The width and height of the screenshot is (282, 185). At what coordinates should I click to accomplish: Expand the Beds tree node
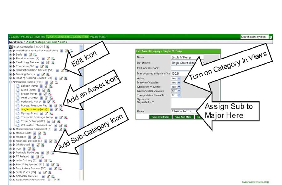point(10,55)
